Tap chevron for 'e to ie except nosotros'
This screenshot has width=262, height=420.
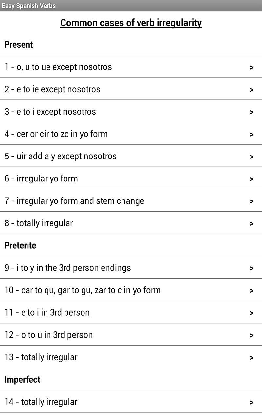point(251,90)
